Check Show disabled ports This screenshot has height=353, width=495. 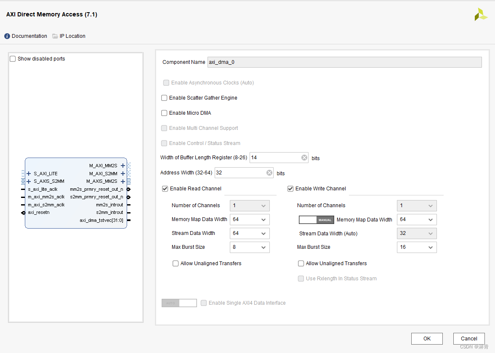[13, 59]
